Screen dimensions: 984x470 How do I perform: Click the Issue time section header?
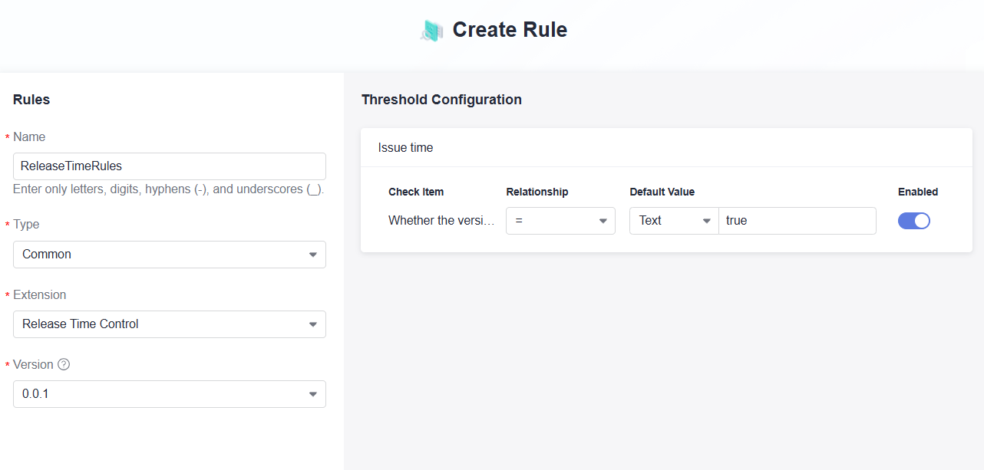[405, 147]
